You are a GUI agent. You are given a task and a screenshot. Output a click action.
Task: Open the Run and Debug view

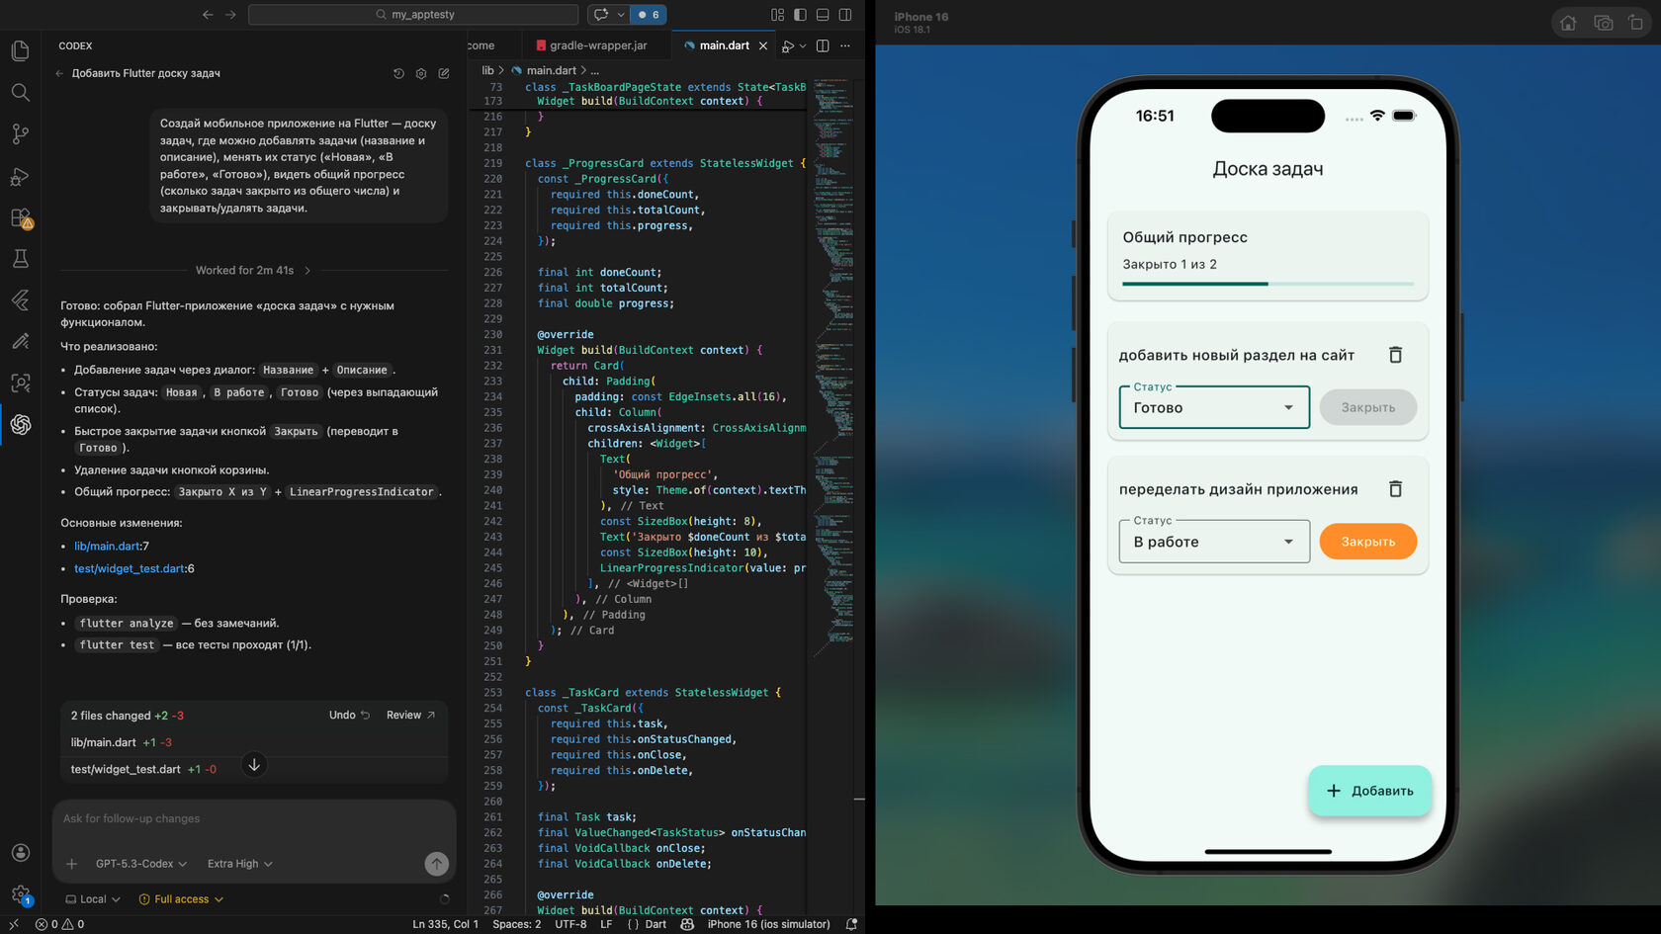[x=20, y=176]
